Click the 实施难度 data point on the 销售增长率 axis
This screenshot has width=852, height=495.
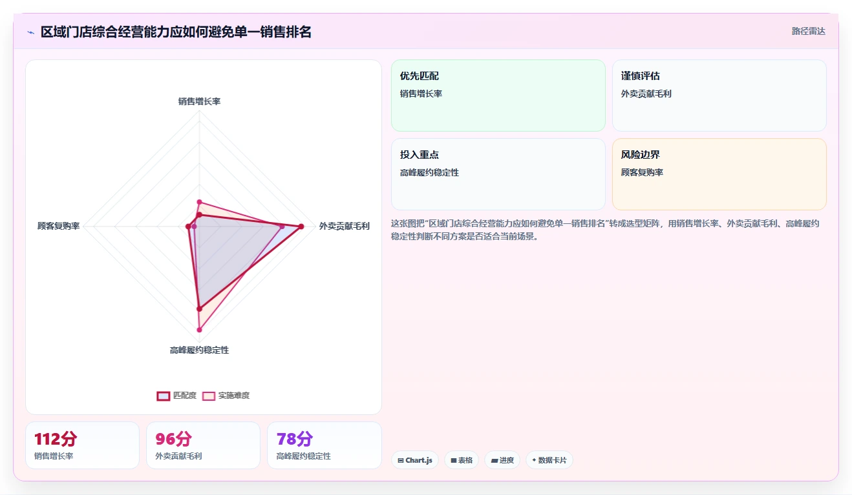tap(200, 202)
